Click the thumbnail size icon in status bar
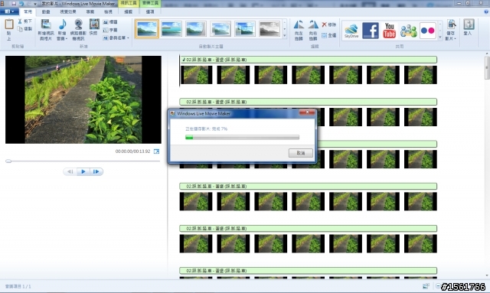The image size is (490, 293). (426, 286)
